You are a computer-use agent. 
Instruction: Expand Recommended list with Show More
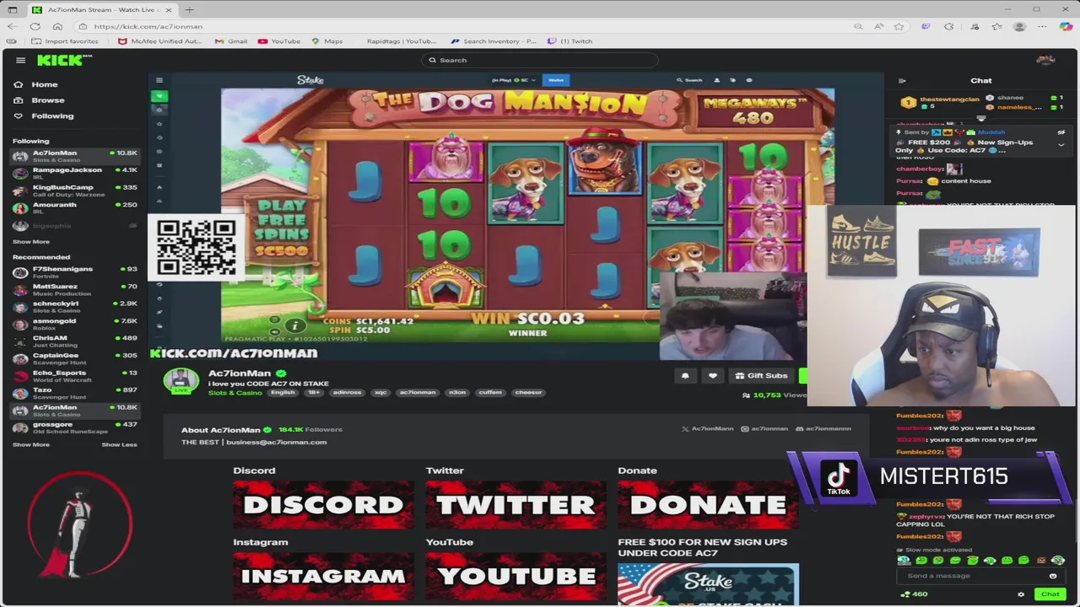31,445
